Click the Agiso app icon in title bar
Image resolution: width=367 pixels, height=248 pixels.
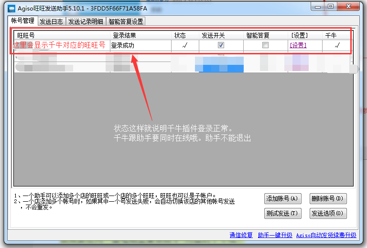[11, 9]
